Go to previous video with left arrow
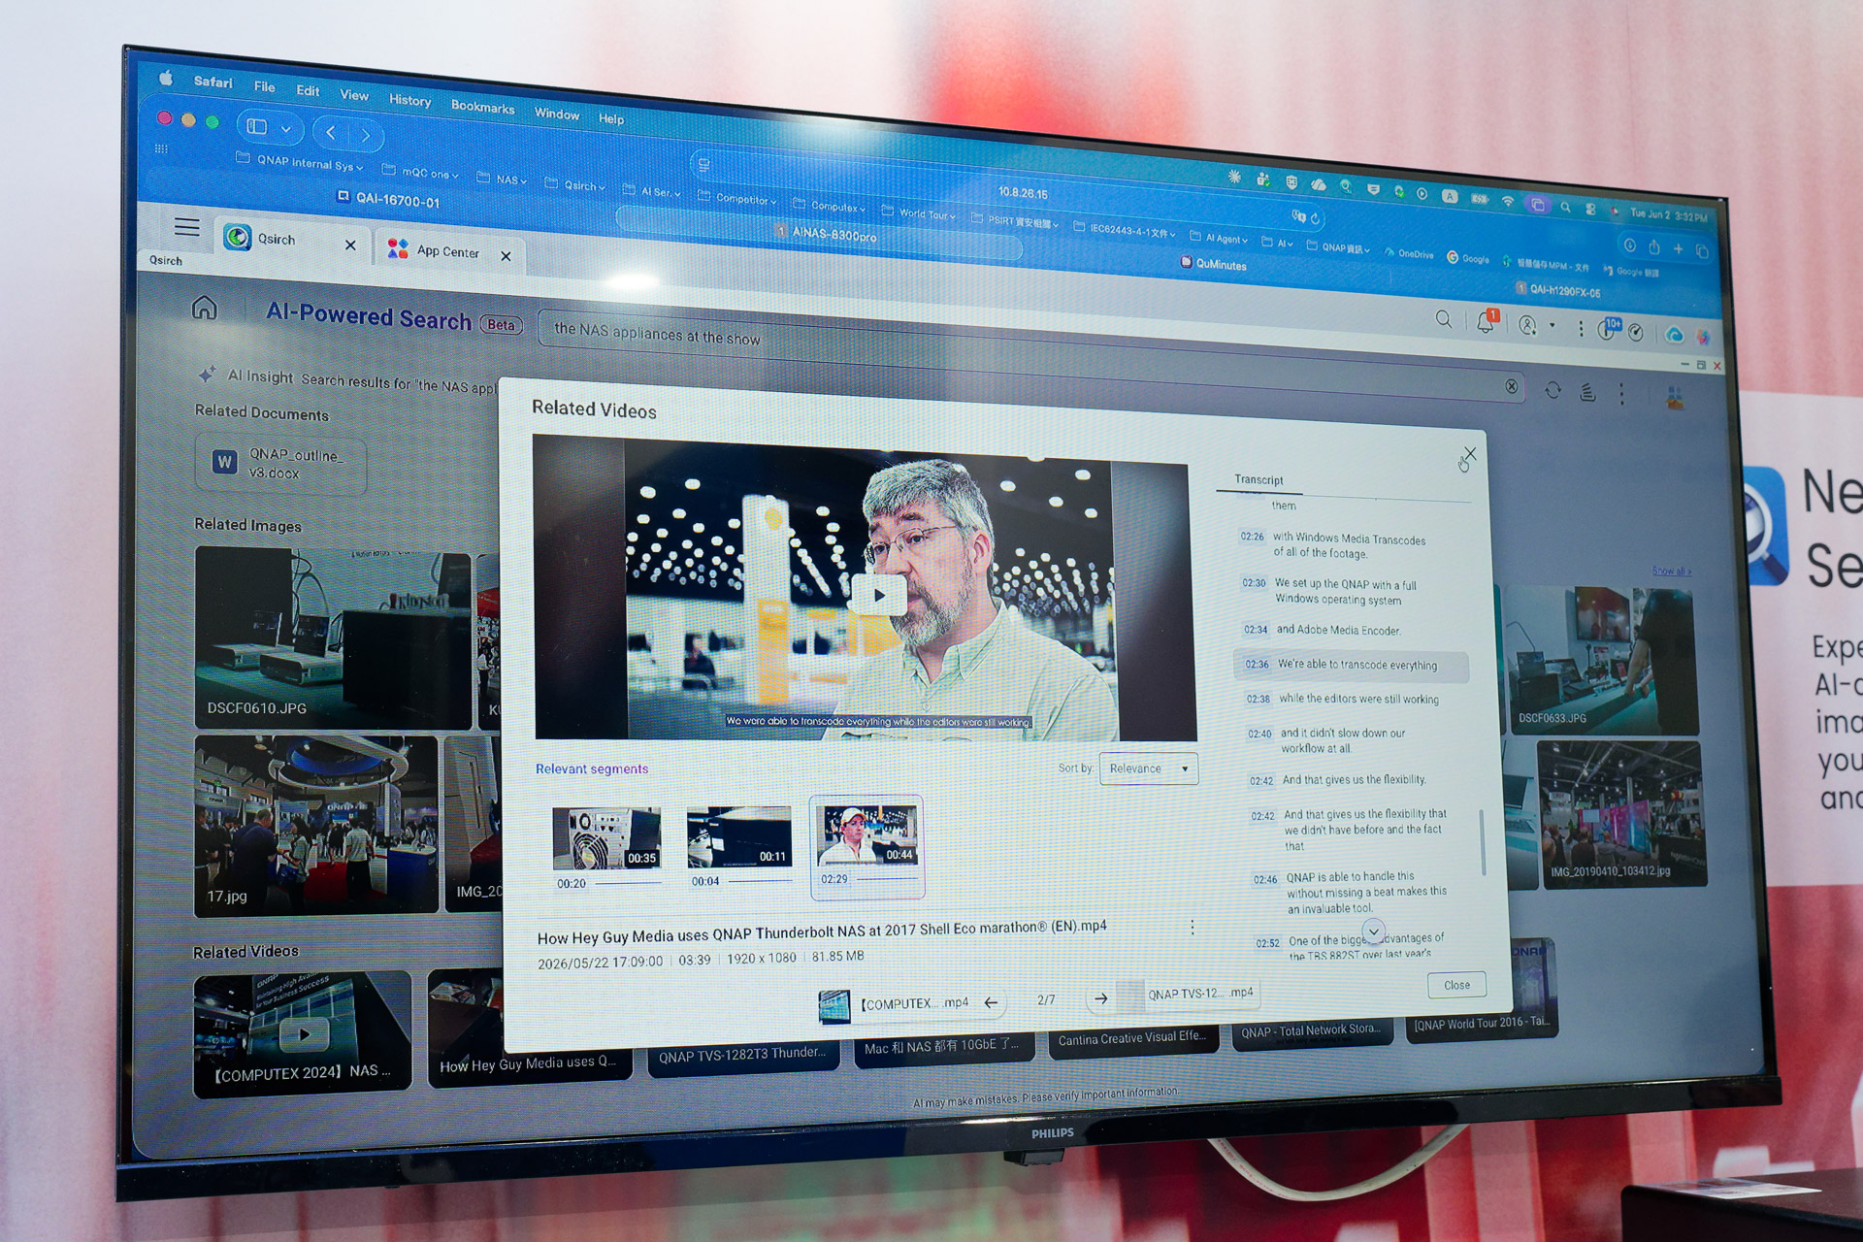Image resolution: width=1863 pixels, height=1242 pixels. [x=991, y=1002]
